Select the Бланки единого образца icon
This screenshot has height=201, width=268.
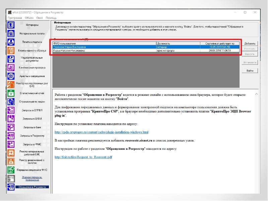tap(11, 51)
